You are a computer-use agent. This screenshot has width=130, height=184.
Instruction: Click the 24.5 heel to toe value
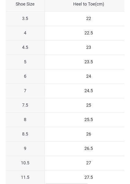[x=89, y=91]
